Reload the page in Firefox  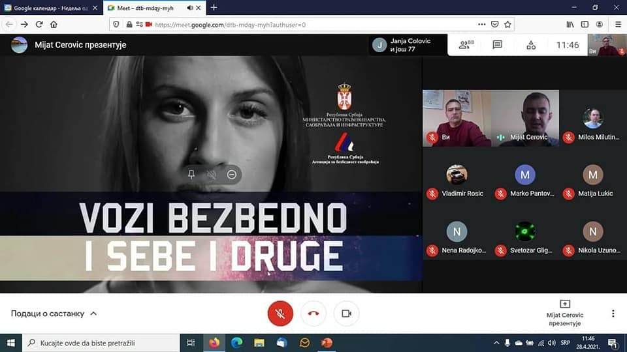[x=39, y=24]
